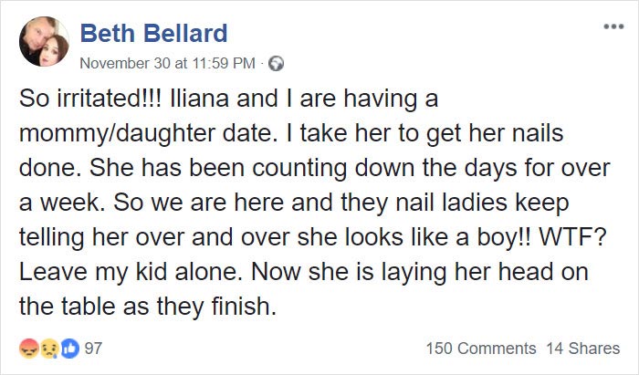Click the angry face reaction icon
Screen dimensions: 639x375
pos(29,348)
